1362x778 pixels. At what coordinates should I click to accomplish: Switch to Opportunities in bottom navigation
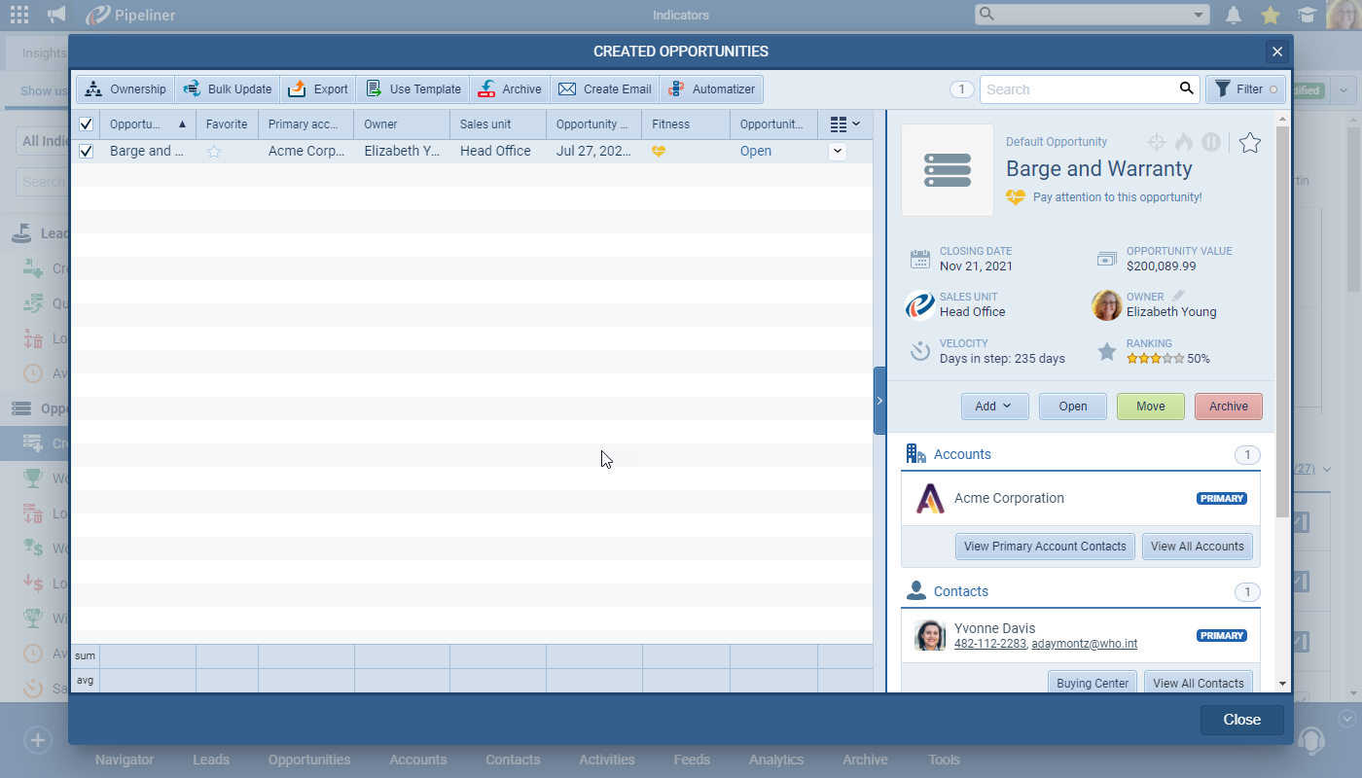click(308, 760)
